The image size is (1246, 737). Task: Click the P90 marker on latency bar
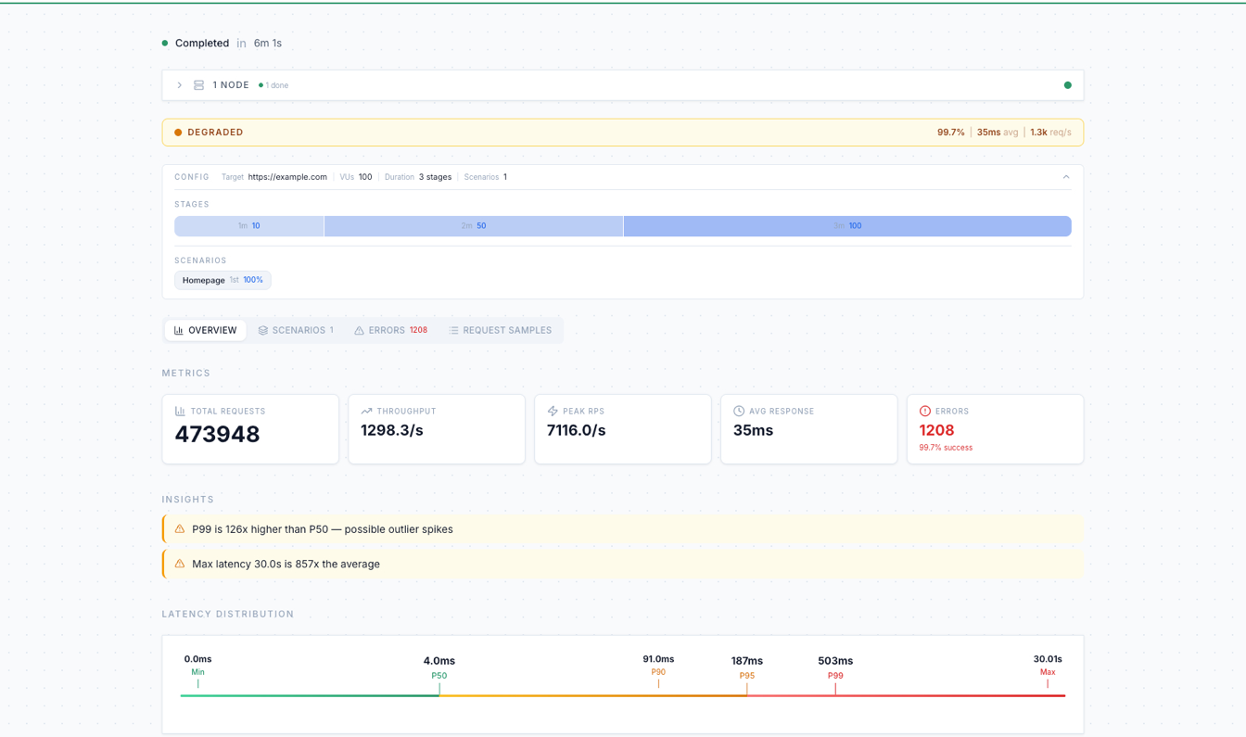[658, 672]
